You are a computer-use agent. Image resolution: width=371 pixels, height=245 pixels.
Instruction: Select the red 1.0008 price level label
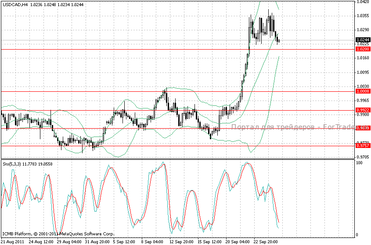[x=362, y=91]
